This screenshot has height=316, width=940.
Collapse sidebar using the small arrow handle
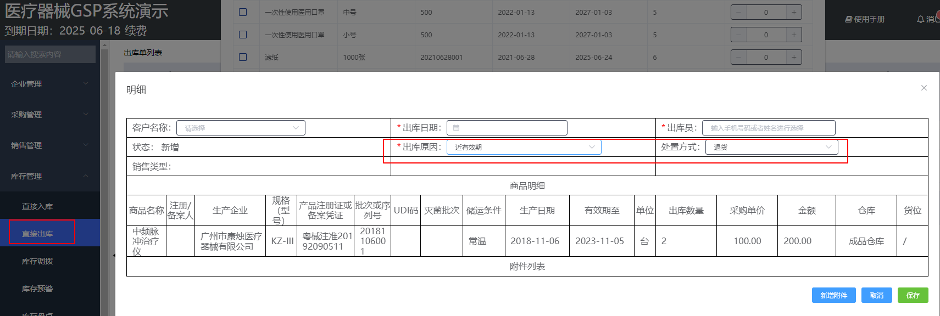tap(114, 255)
